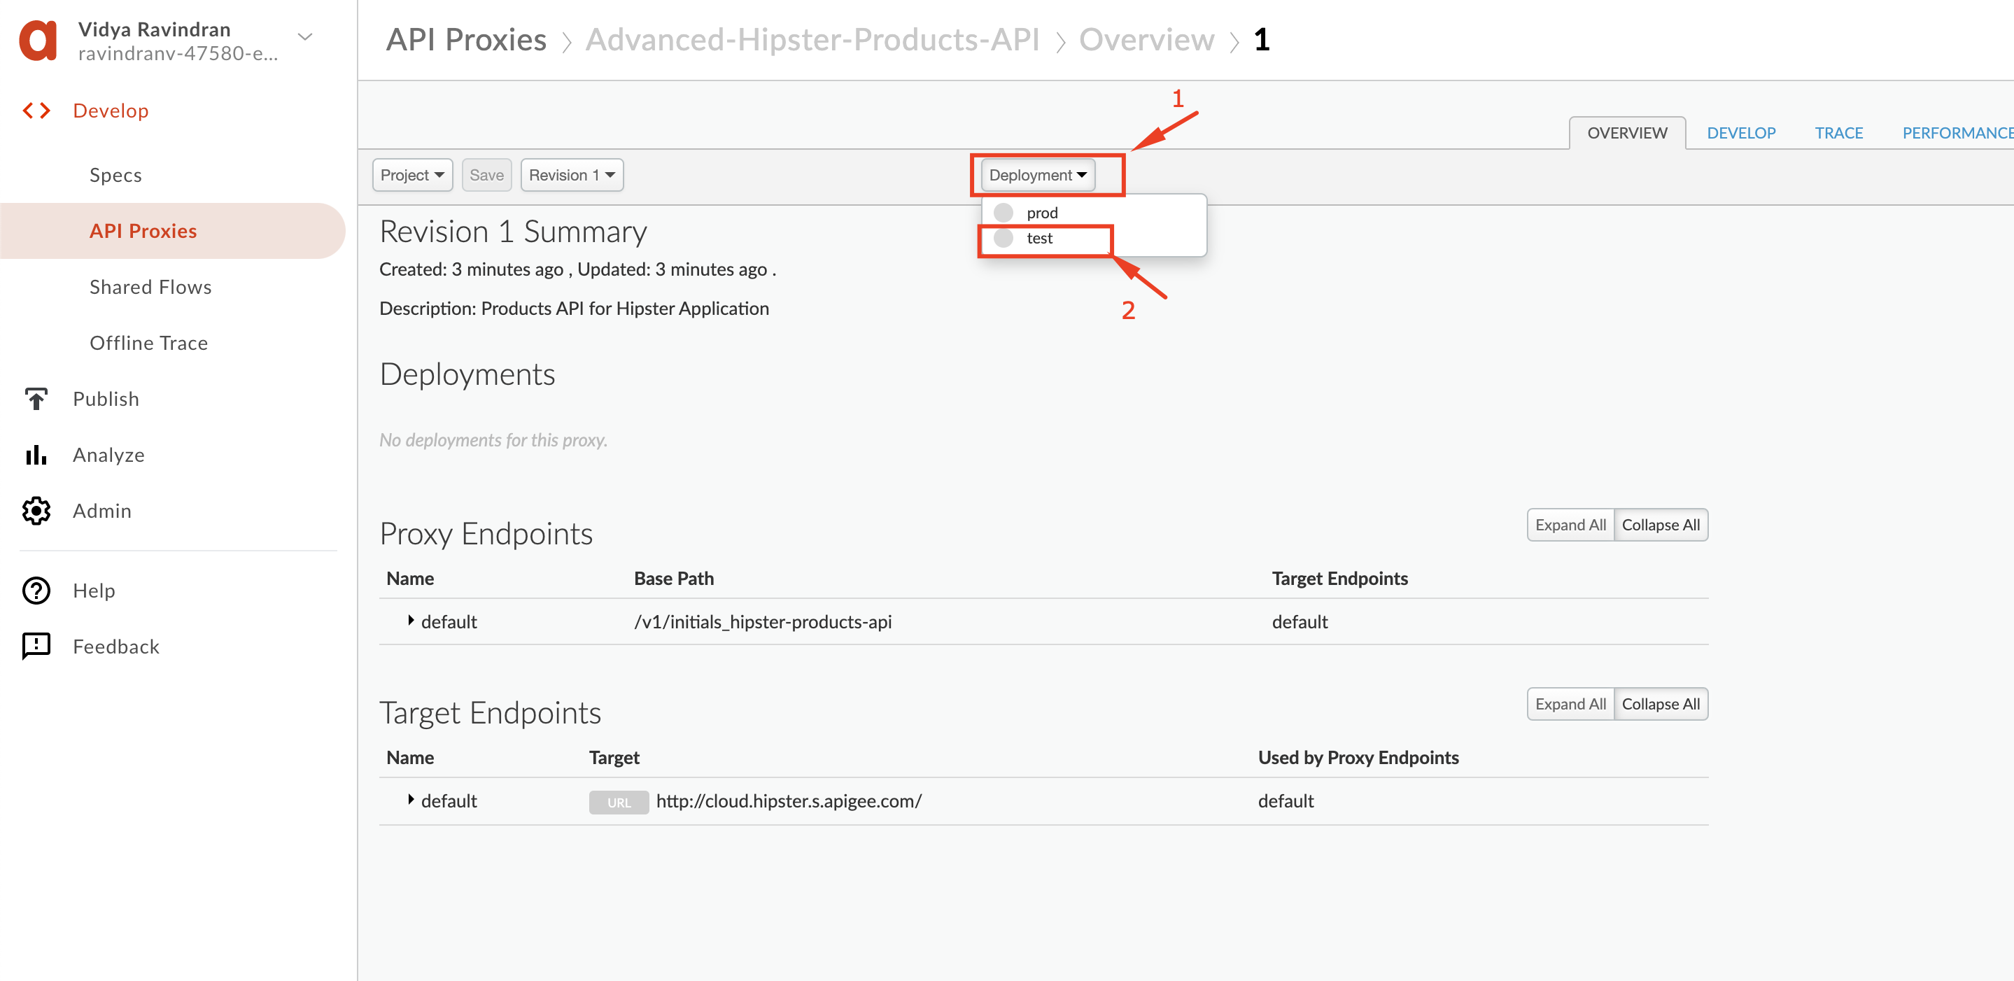Viewport: 2014px width, 981px height.
Task: Expand the default proxy endpoint row
Action: pos(411,621)
